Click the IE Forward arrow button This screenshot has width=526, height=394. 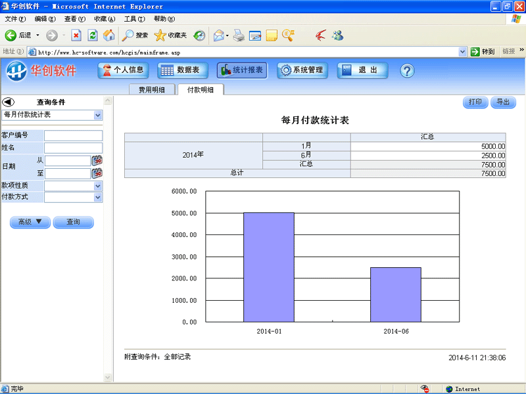[52, 35]
